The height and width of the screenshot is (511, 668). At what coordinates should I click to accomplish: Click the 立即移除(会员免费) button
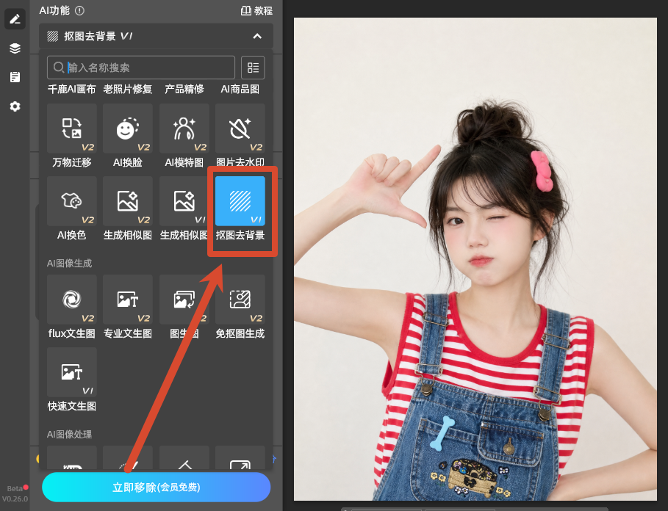tap(157, 488)
